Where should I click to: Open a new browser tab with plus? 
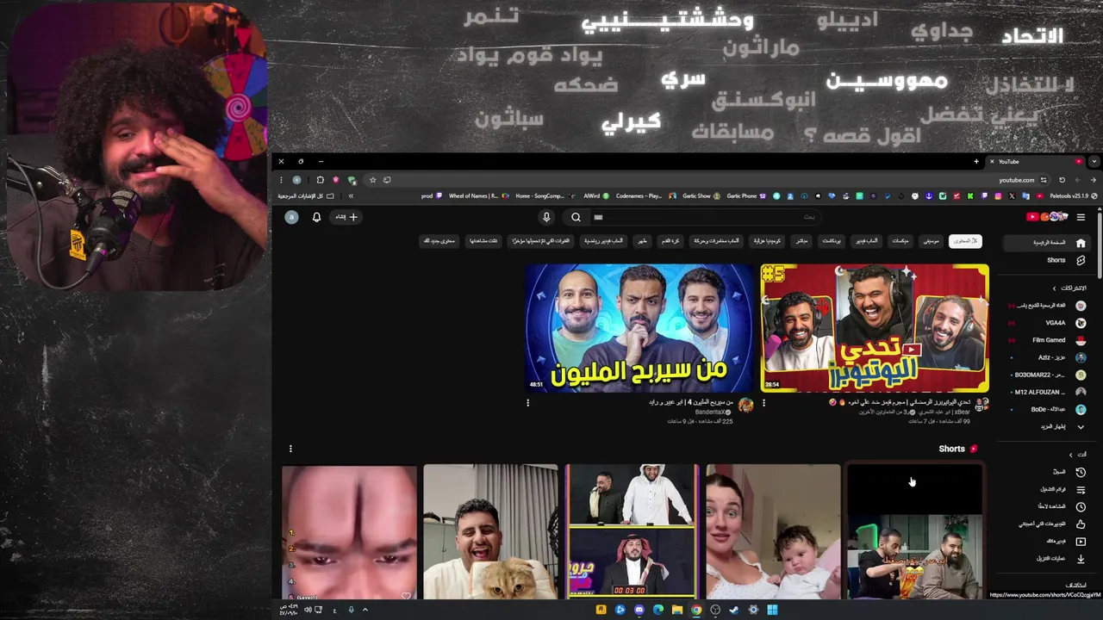point(976,161)
